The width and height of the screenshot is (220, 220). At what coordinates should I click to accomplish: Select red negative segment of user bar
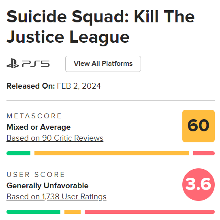pos(150,212)
